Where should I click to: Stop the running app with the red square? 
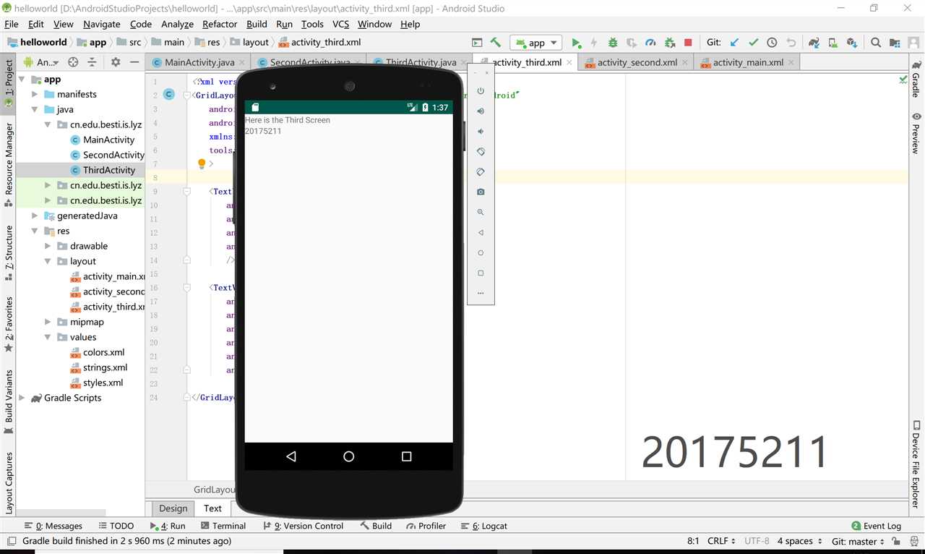tap(688, 43)
